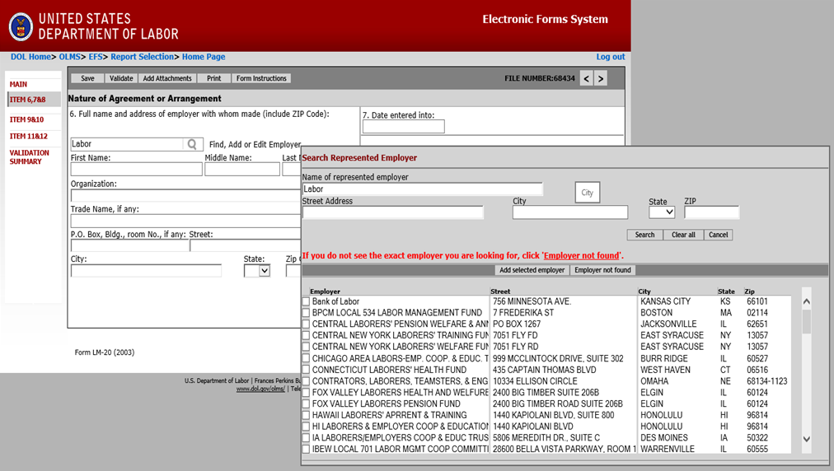
Task: Check CHICAGO AREA LABORS-EMP. COOP. checkbox
Action: click(306, 358)
